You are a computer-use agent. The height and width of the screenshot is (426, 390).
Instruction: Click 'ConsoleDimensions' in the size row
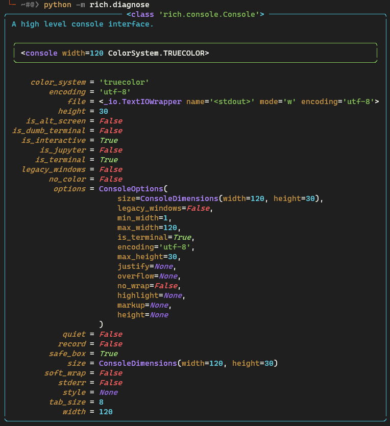138,364
